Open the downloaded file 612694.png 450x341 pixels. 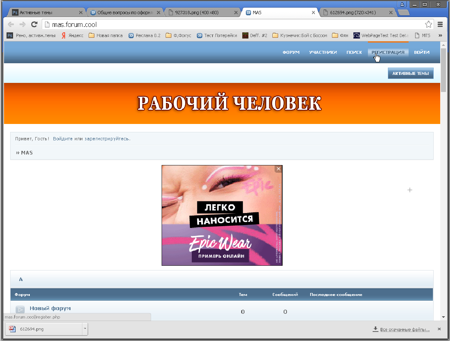pos(44,329)
